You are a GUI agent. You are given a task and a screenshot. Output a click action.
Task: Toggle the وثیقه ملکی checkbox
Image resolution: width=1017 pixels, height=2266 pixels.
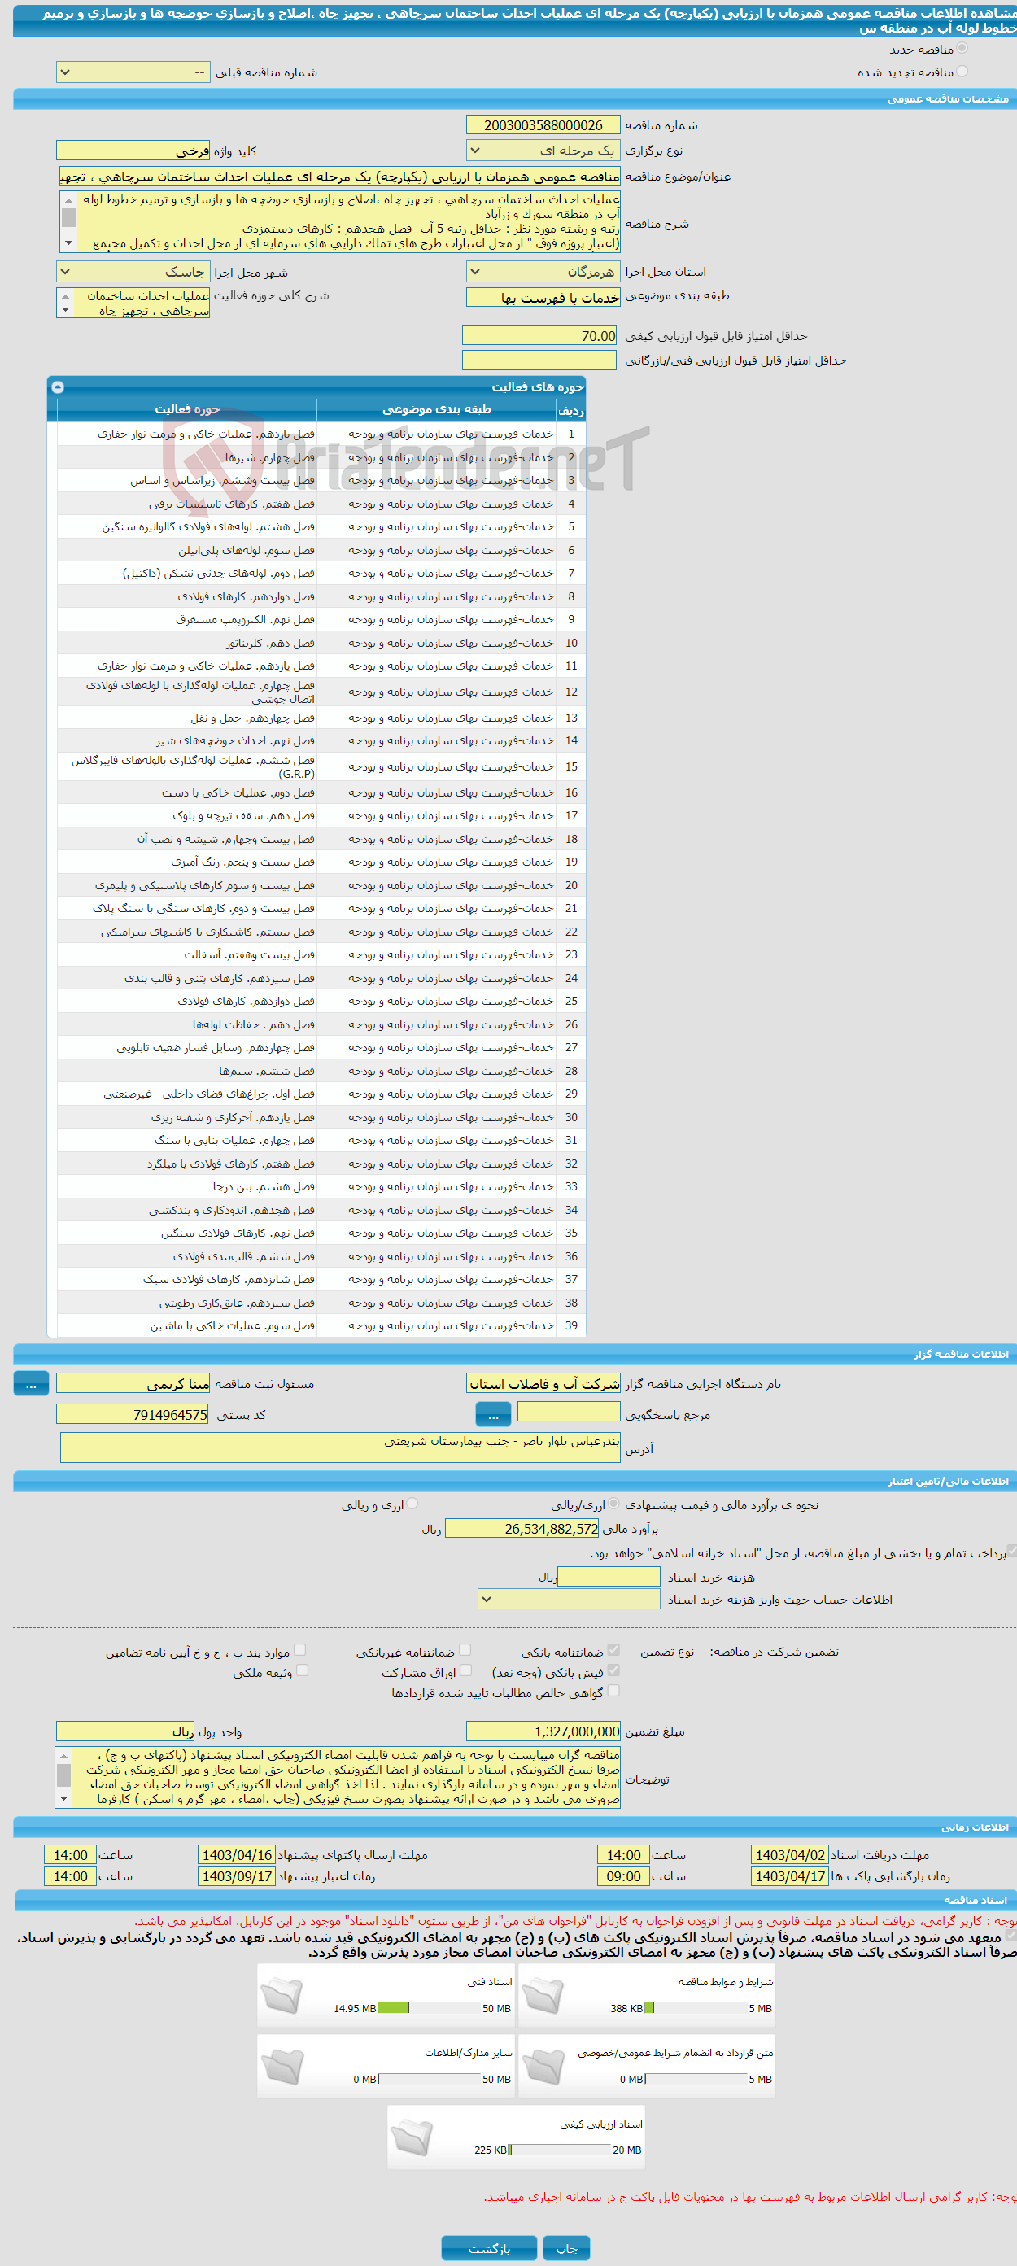pos(302,1670)
